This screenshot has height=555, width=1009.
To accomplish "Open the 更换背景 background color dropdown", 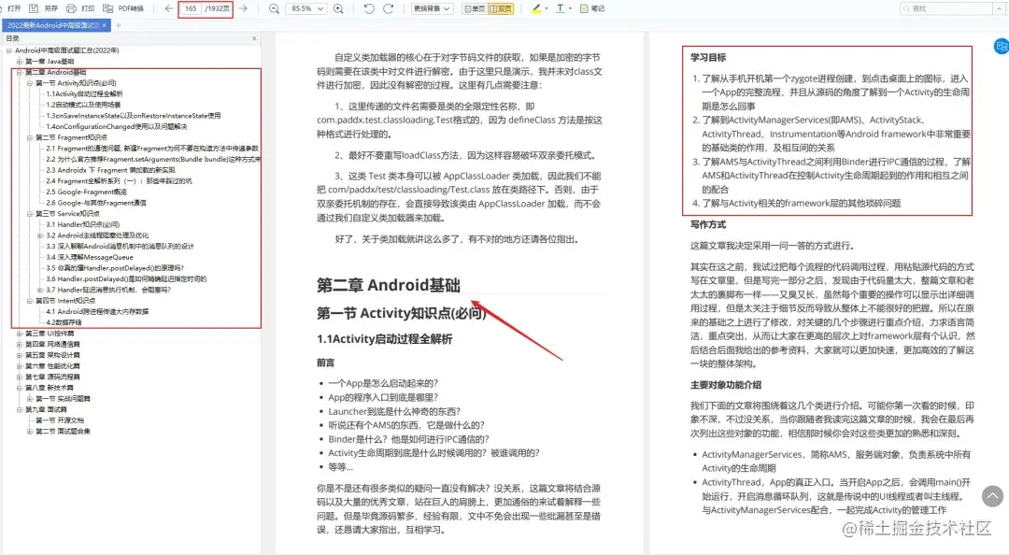I will tap(431, 10).
